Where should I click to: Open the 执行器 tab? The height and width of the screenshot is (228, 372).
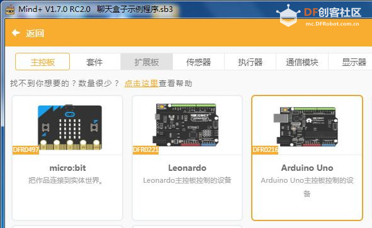(x=251, y=62)
